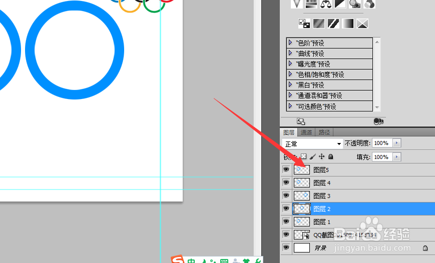Open Sogou toolbox wrench icon
The width and height of the screenshot is (435, 263).
point(257,261)
